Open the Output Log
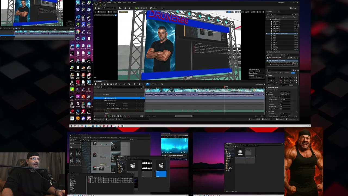Image resolution: width=348 pixels, height=196 pixels. [x=110, y=119]
